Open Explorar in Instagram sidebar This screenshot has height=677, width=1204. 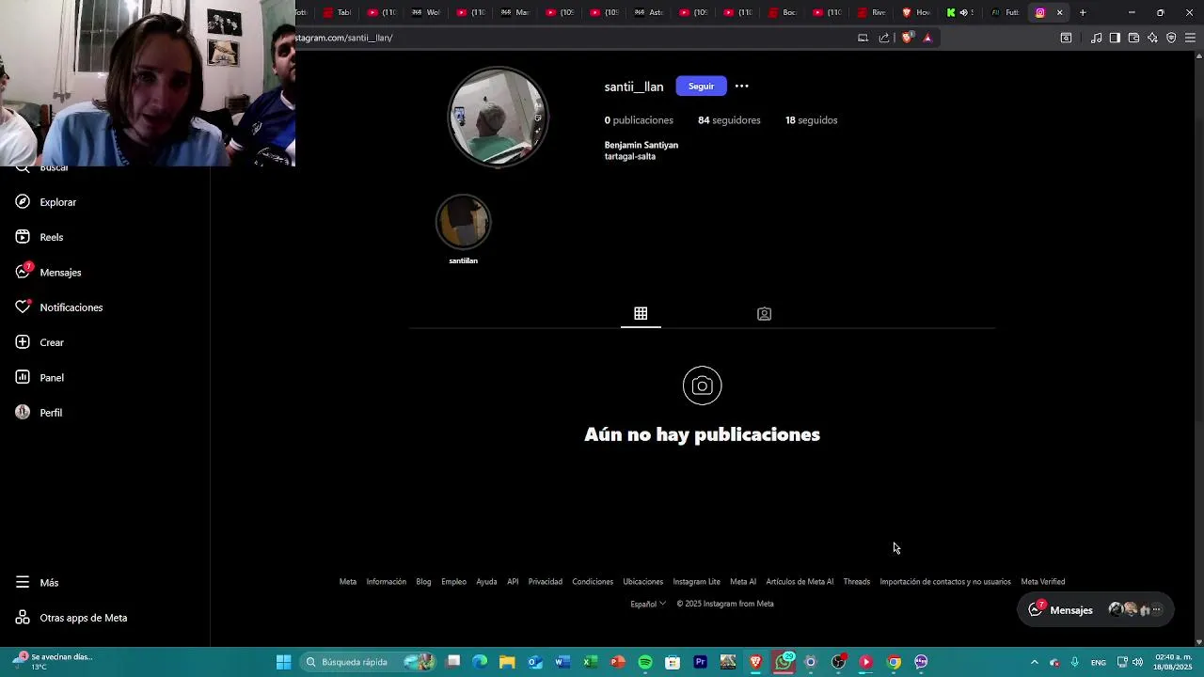[x=45, y=202]
